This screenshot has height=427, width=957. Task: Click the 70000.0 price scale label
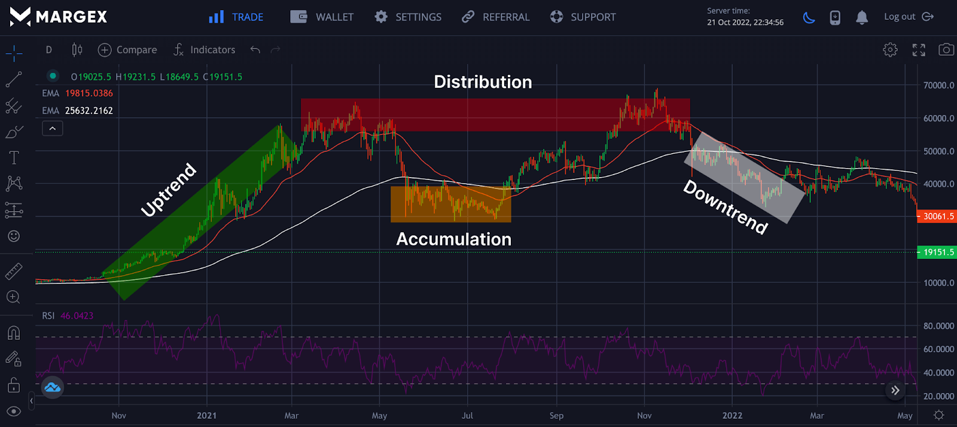(938, 86)
